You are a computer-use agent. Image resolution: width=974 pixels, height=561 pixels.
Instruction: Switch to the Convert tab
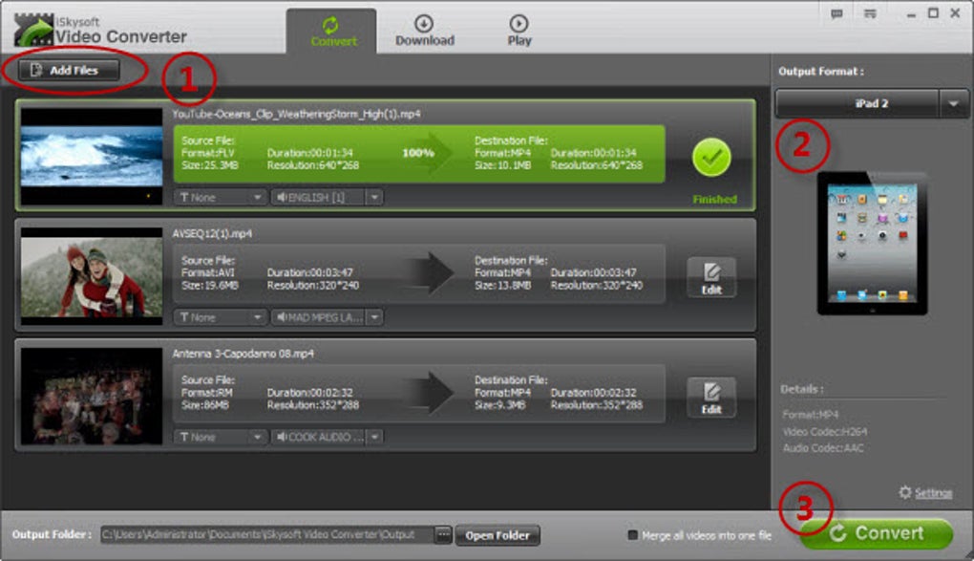click(x=331, y=32)
